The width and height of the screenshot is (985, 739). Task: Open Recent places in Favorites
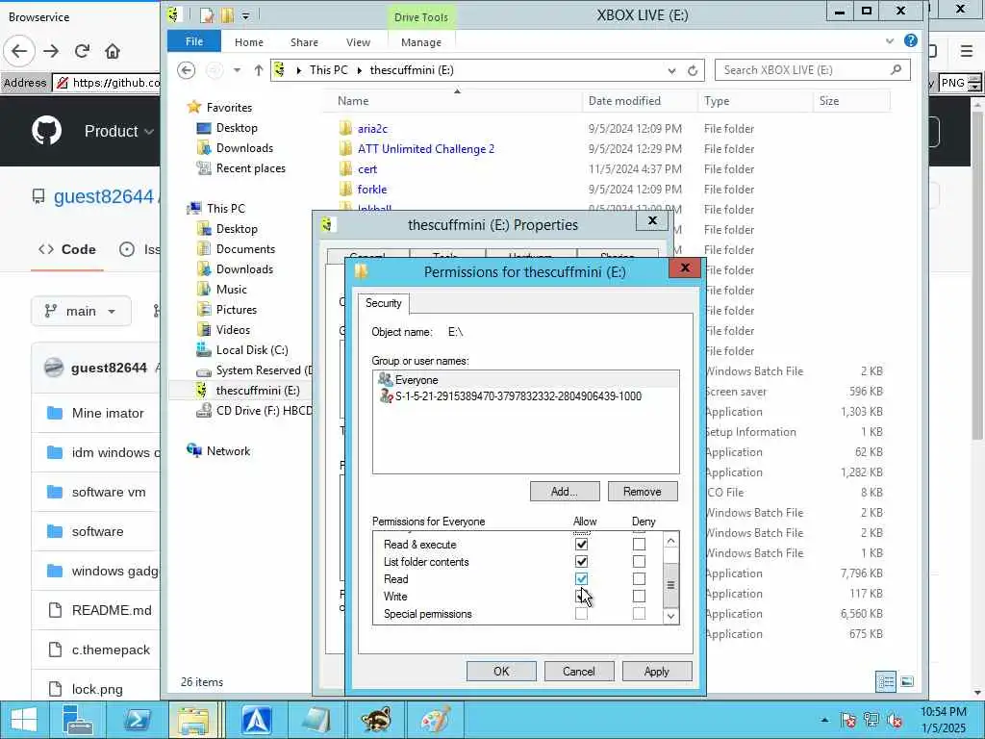pos(250,167)
